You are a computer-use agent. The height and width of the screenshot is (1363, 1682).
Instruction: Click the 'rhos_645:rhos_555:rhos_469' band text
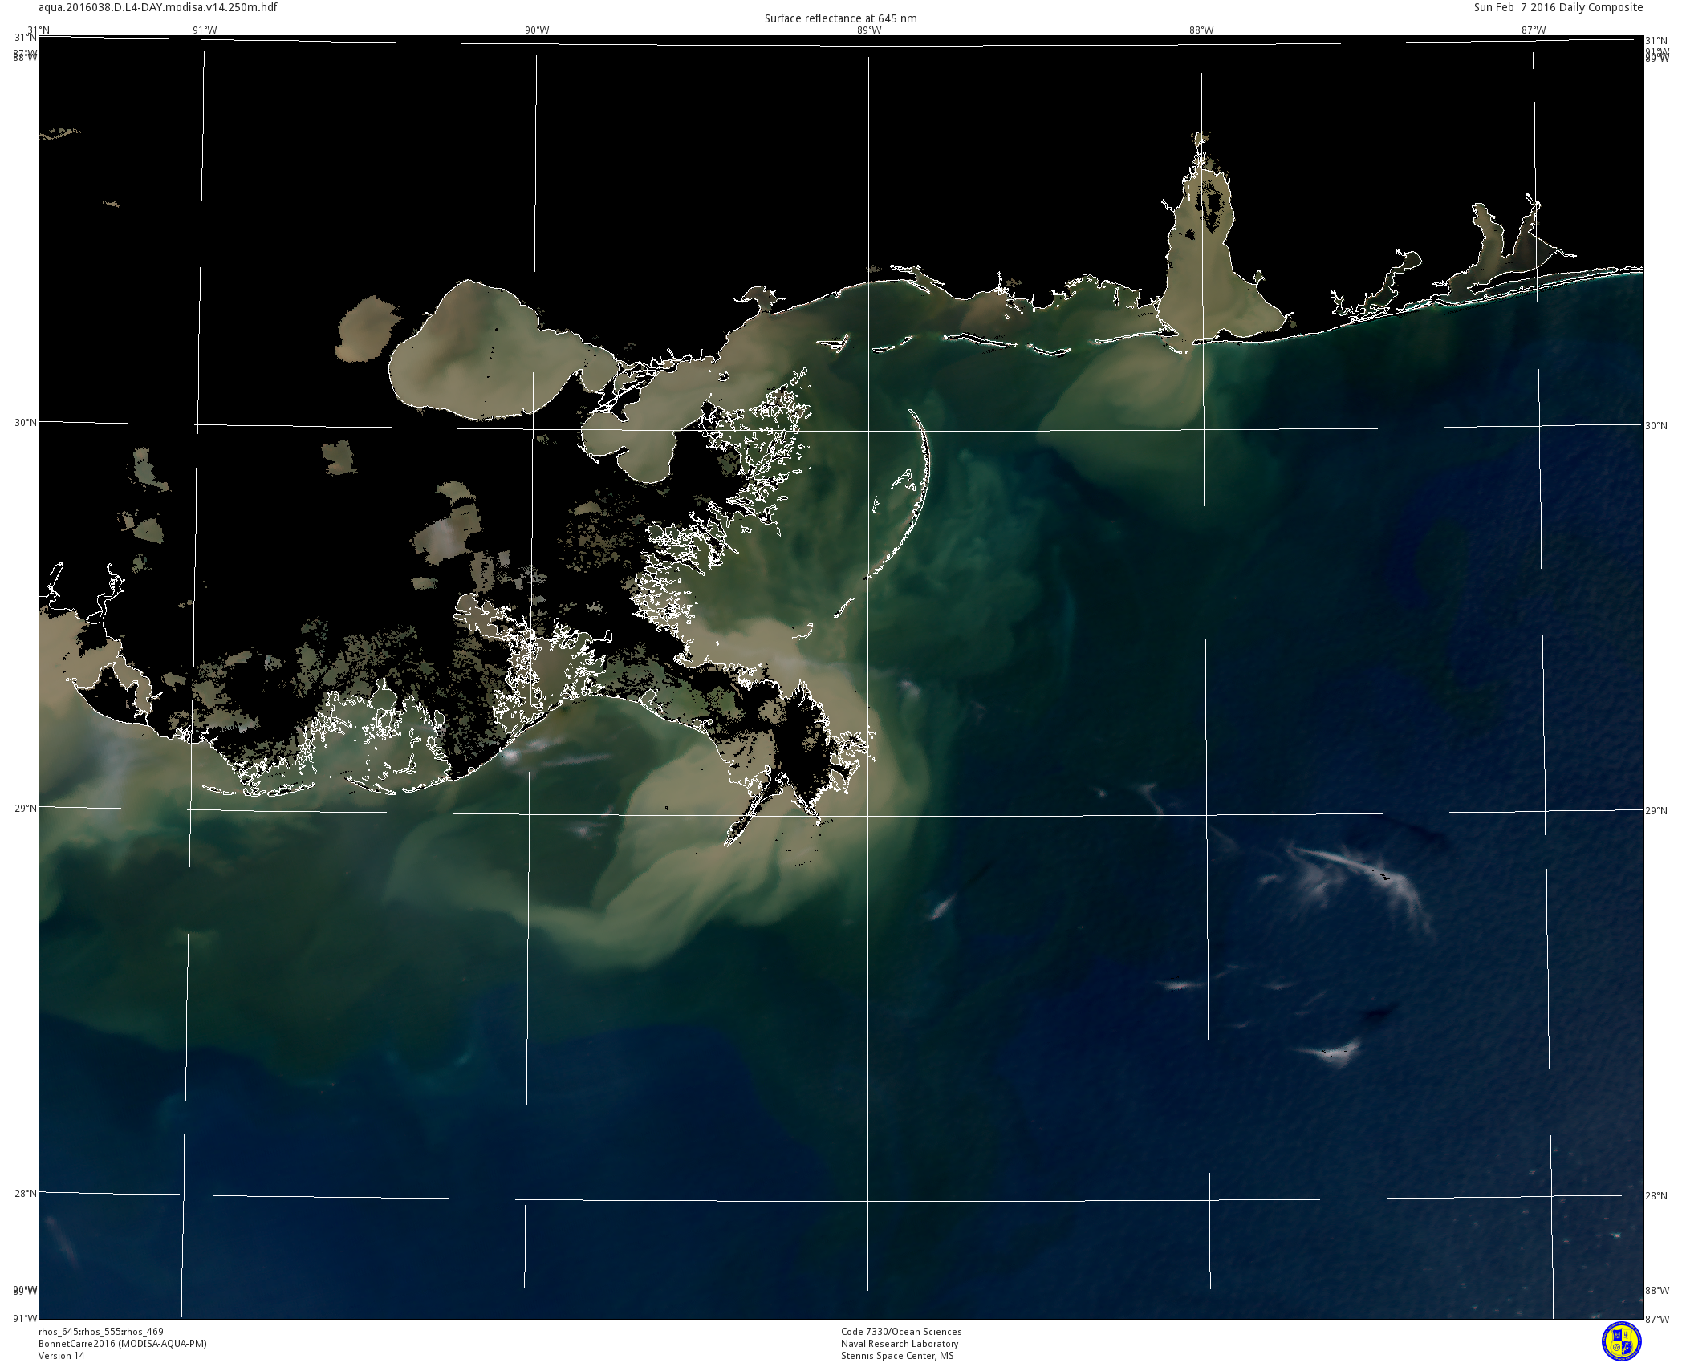101,1332
